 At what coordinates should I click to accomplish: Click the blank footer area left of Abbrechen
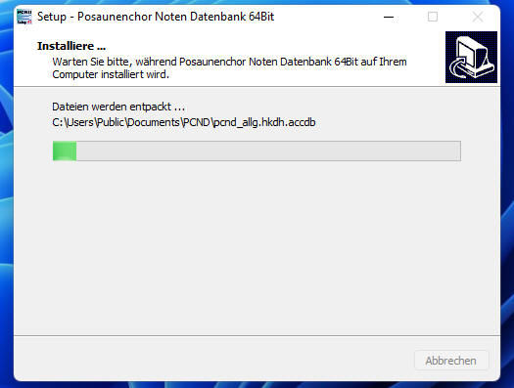point(213,360)
